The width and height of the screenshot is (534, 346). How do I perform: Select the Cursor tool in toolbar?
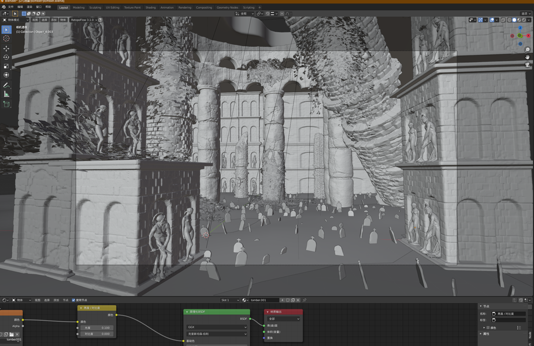[6, 39]
